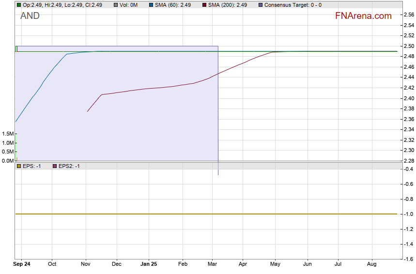Screen dimensions: 416x274
Task: Open the FNArena.com watermark link
Action: [363, 16]
